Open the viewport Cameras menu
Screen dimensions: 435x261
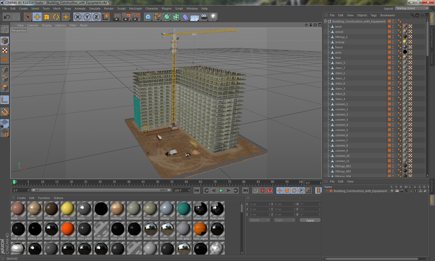click(x=33, y=25)
